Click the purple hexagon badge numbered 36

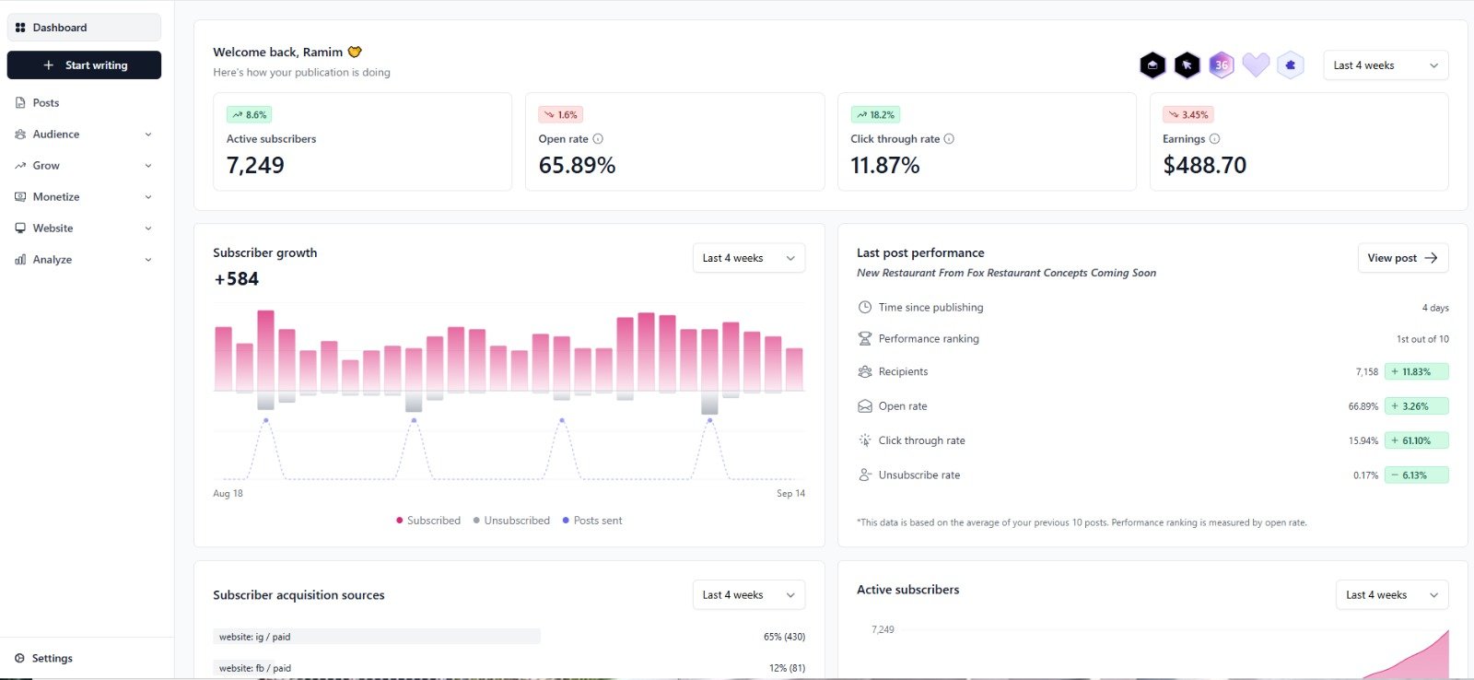1222,65
